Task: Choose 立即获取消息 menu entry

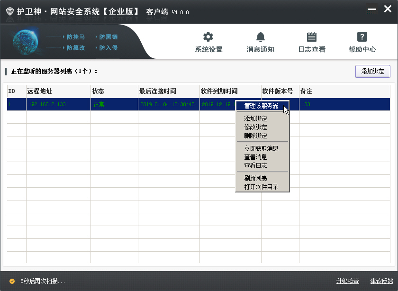Action: (261, 149)
